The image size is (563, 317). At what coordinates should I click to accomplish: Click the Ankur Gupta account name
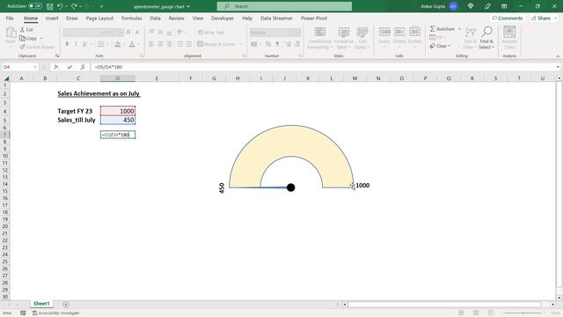point(433,6)
